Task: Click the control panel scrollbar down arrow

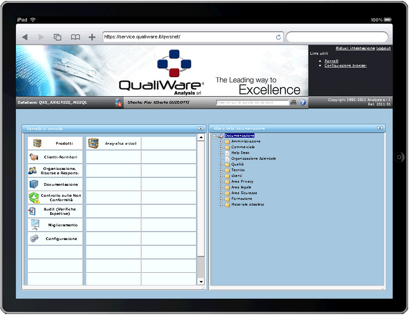Action: tap(201, 281)
